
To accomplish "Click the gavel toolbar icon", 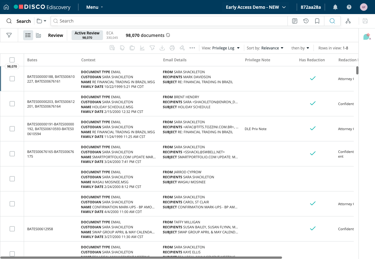I will click(x=182, y=48).
